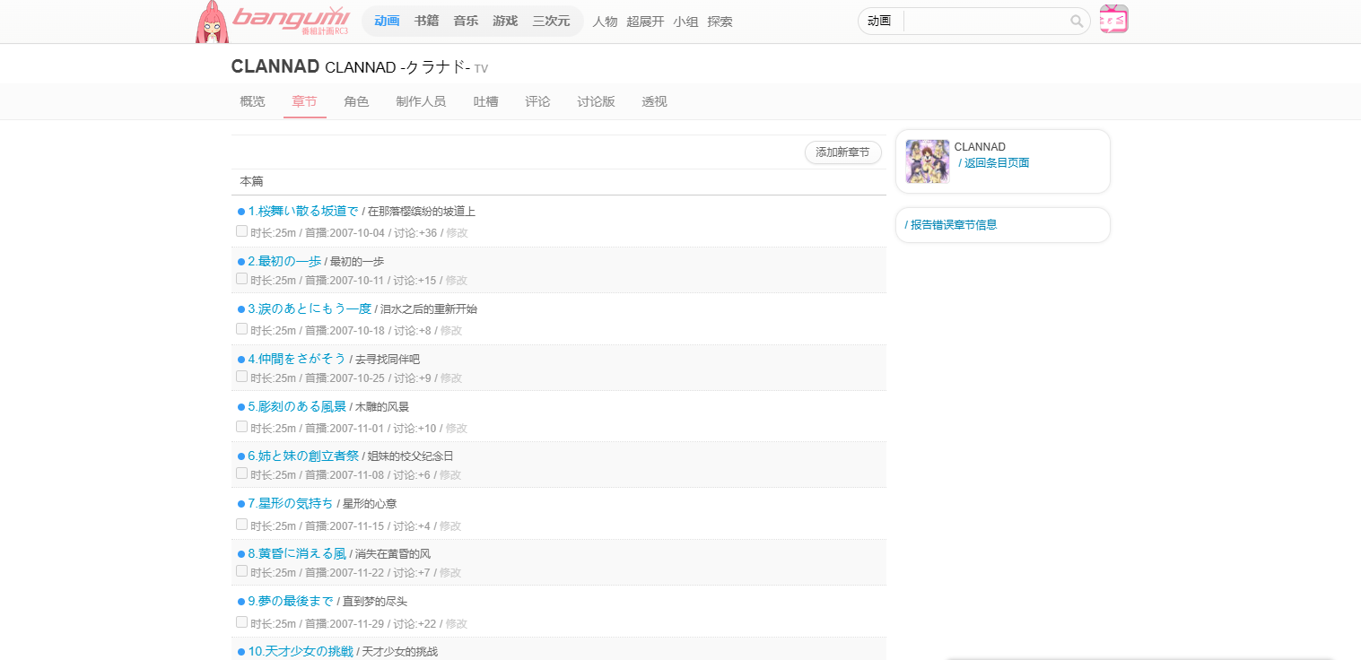Click the 添加新章节 button
The image size is (1361, 660).
(842, 152)
